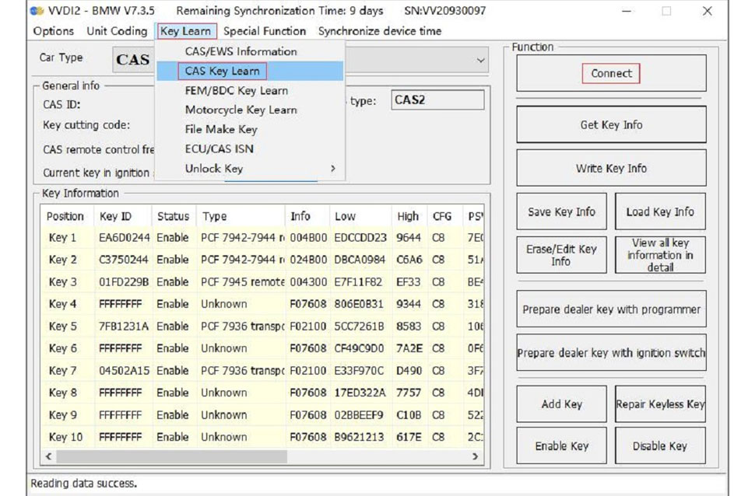
Task: Select the Key 3 row in table
Action: (234, 282)
